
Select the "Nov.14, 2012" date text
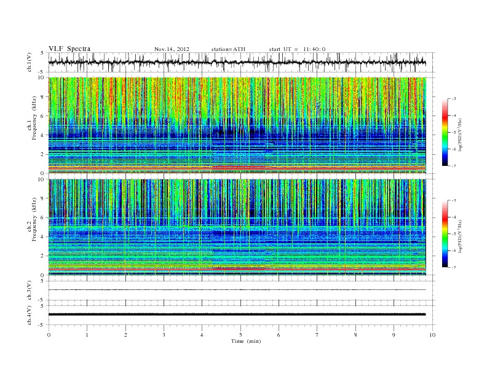pos(172,49)
